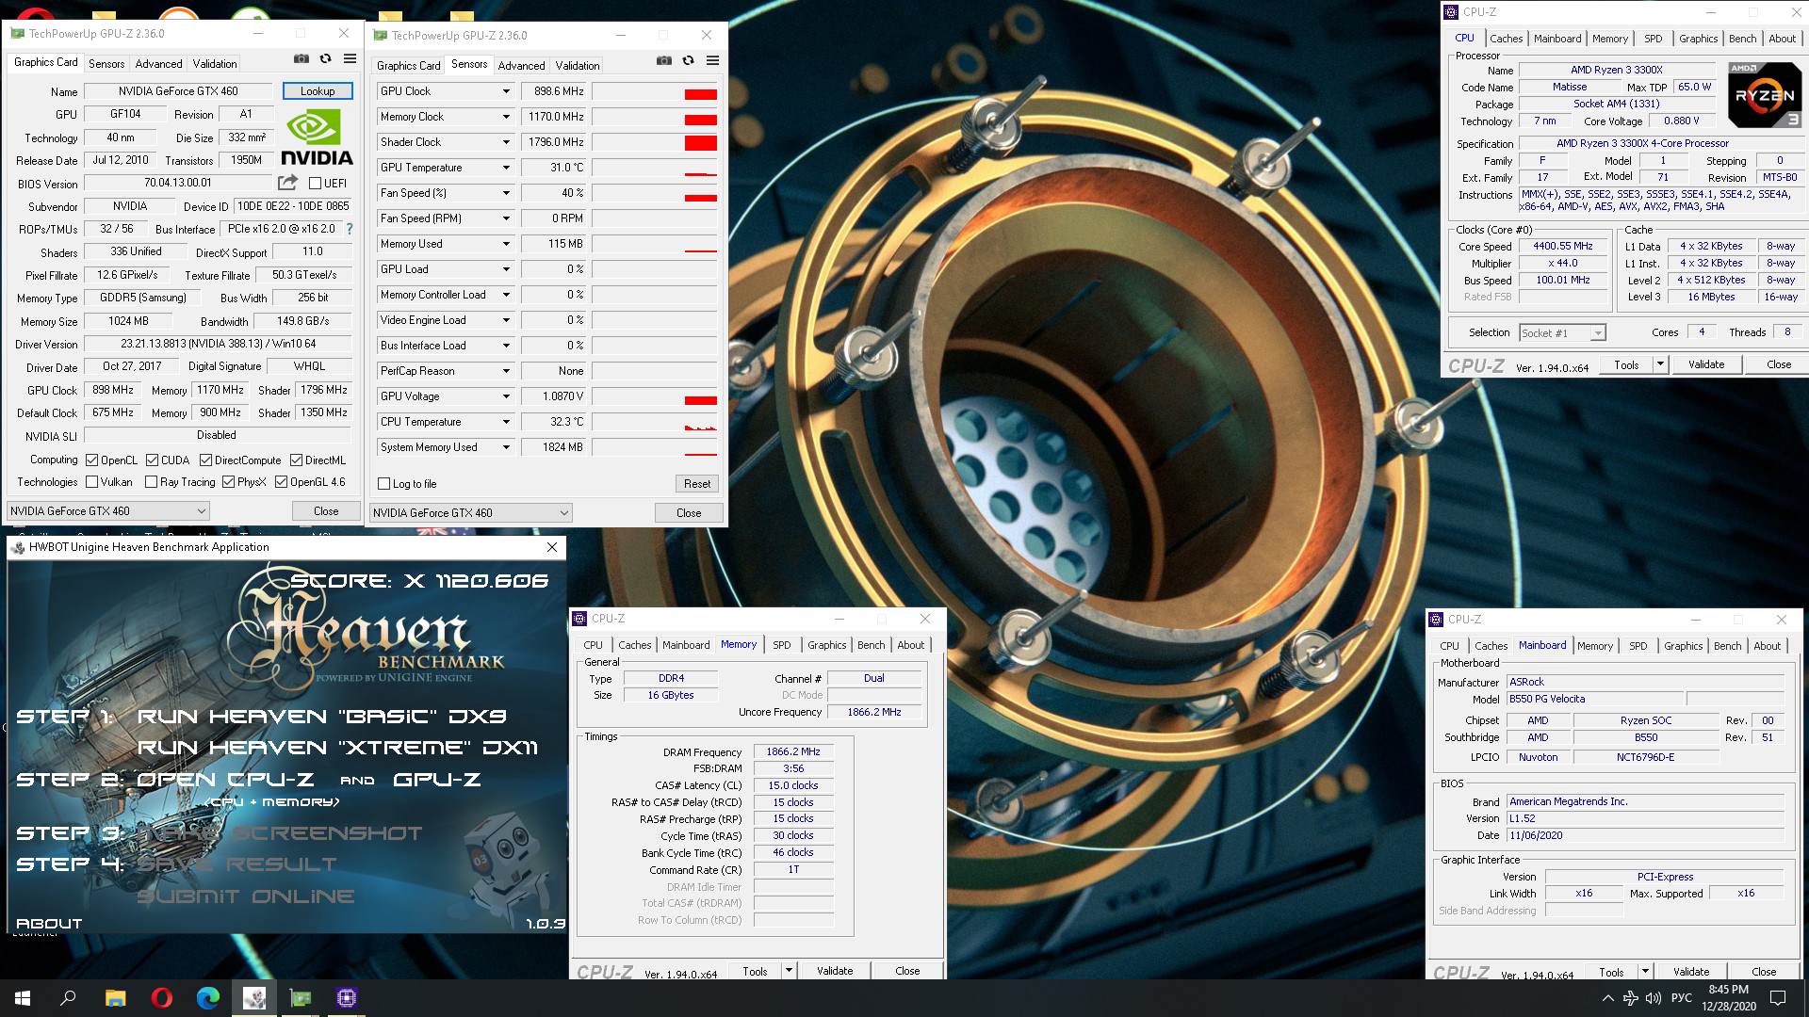Switch to Validation tab in GPU-Z Sensors window
The width and height of the screenshot is (1809, 1017).
[x=577, y=66]
